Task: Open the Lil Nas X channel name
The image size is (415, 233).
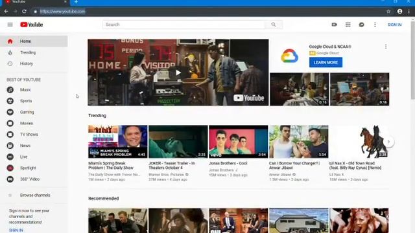Action: (337, 175)
